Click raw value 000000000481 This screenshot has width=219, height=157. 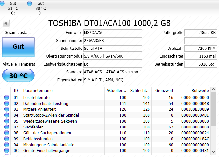(x=195, y=151)
